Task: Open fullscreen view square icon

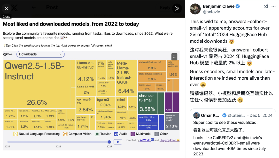Action: click(x=174, y=57)
